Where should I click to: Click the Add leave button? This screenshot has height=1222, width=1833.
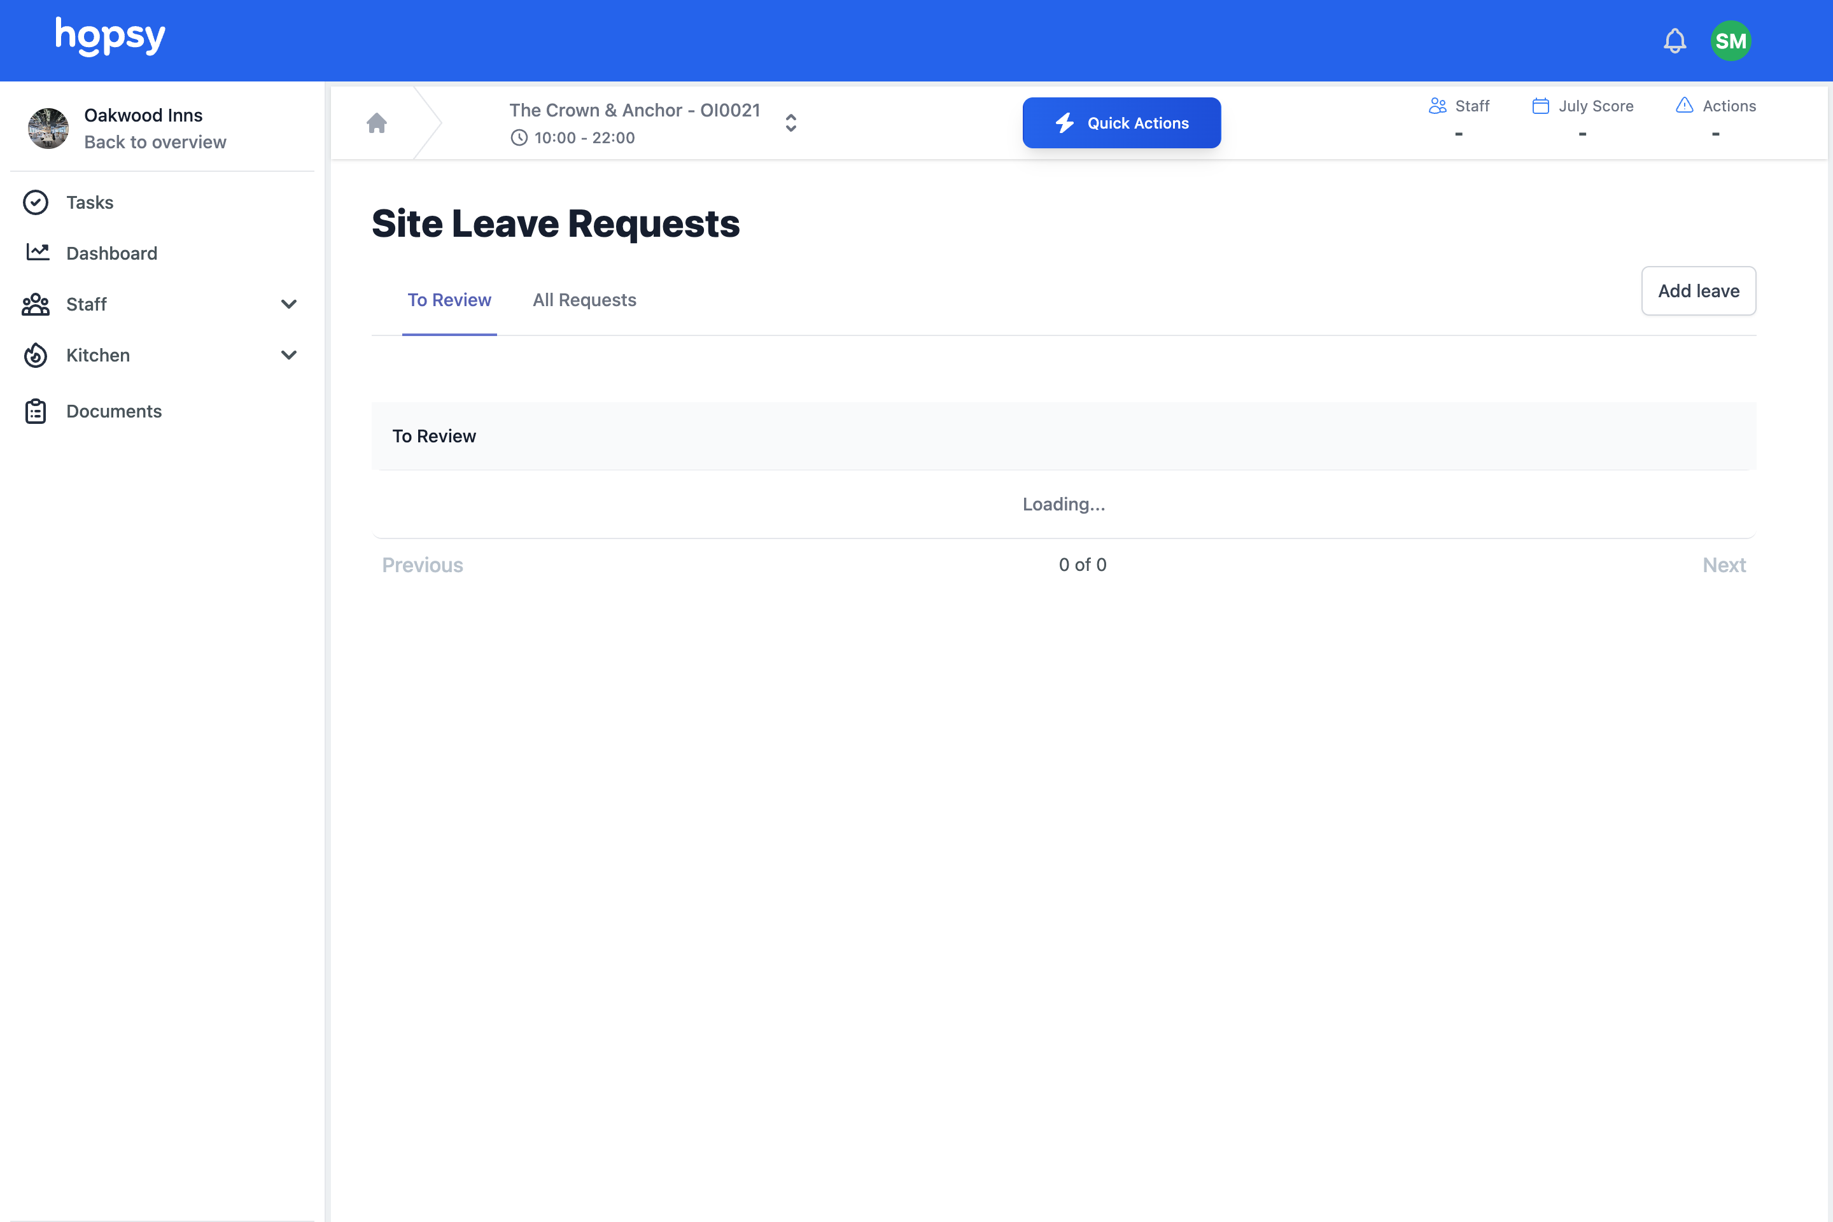1698,291
